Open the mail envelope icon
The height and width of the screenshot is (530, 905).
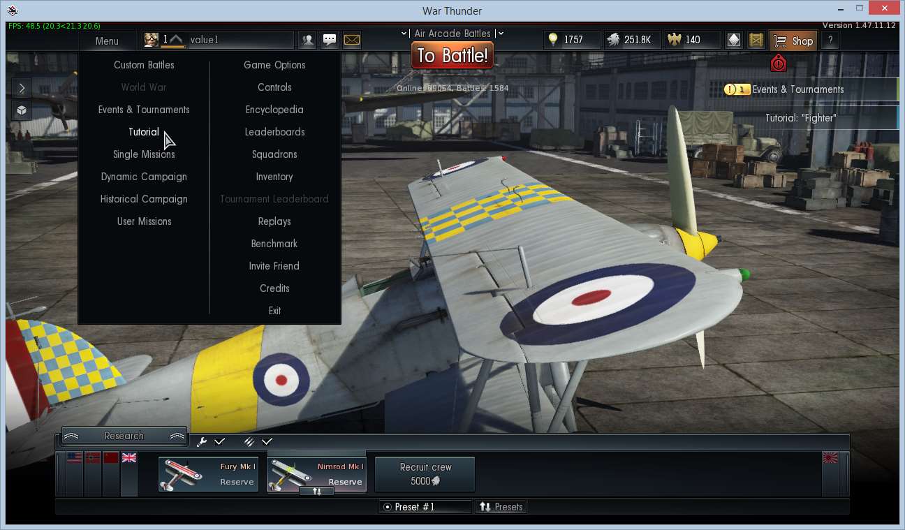click(352, 40)
